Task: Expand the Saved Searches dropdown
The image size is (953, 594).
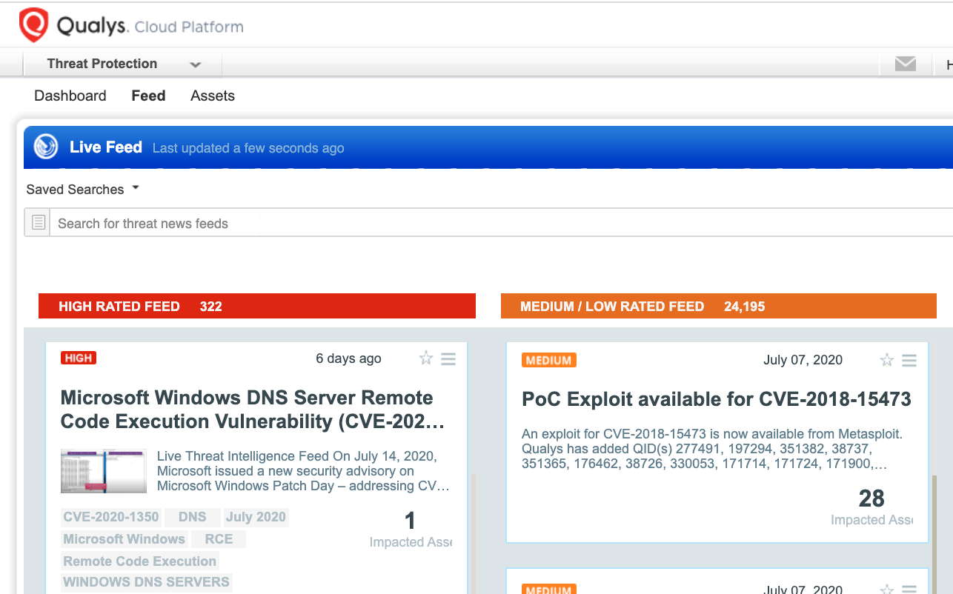Action: [x=82, y=189]
